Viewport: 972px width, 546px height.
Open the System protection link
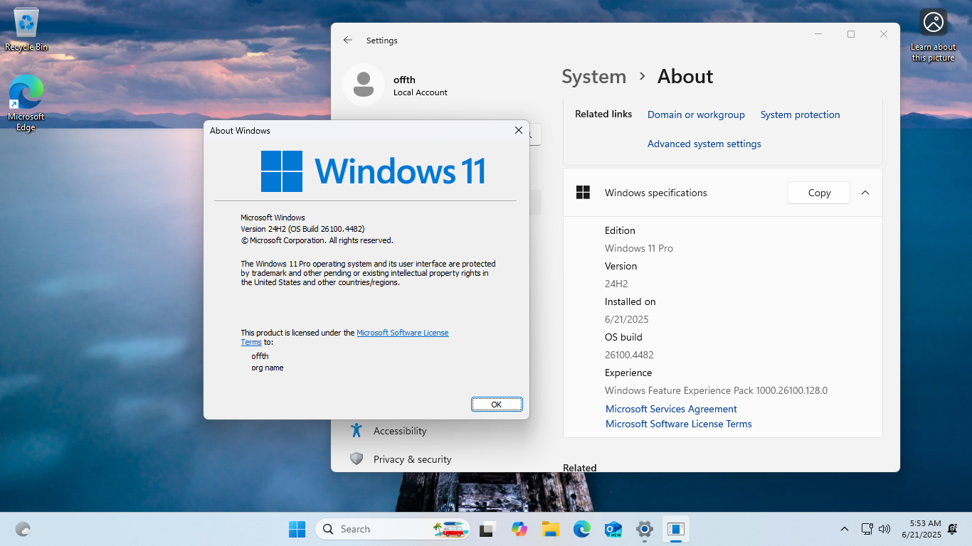point(800,114)
